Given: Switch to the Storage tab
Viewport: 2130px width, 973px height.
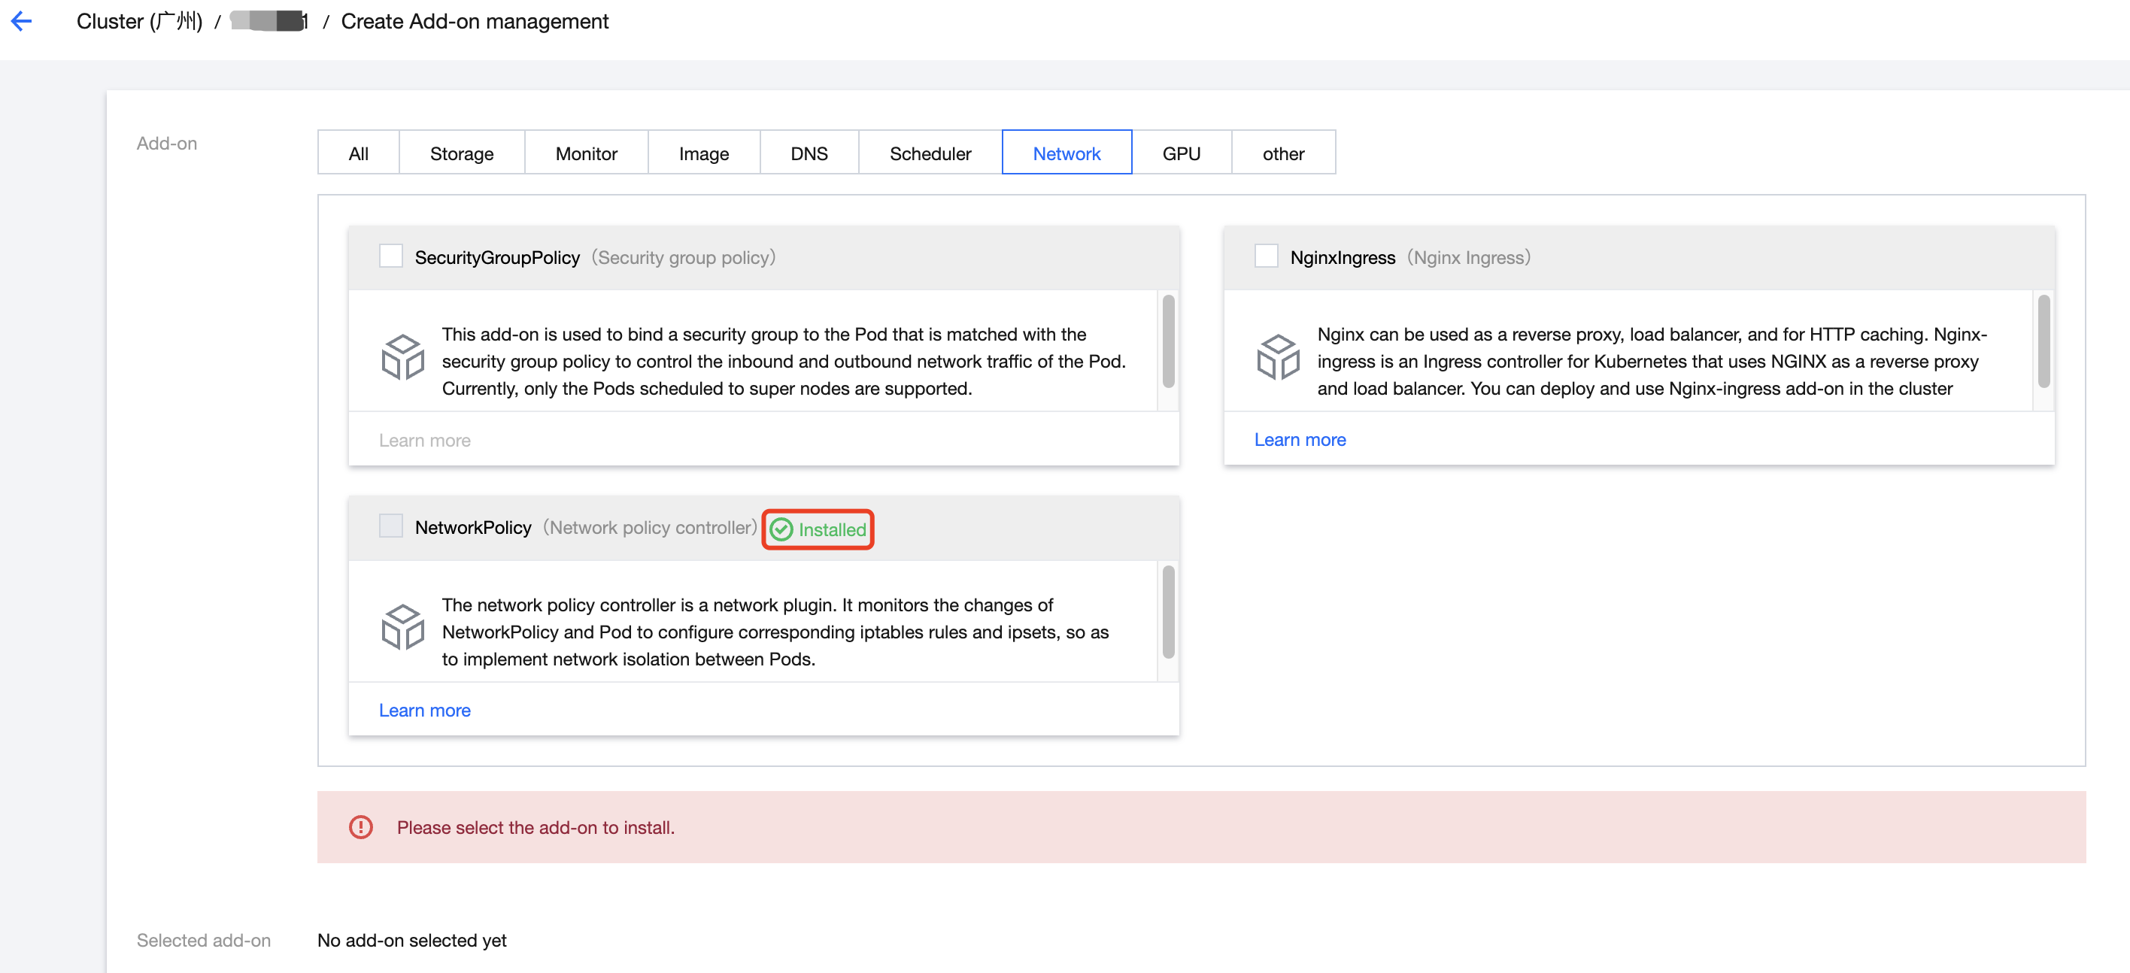Looking at the screenshot, I should pyautogui.click(x=461, y=153).
